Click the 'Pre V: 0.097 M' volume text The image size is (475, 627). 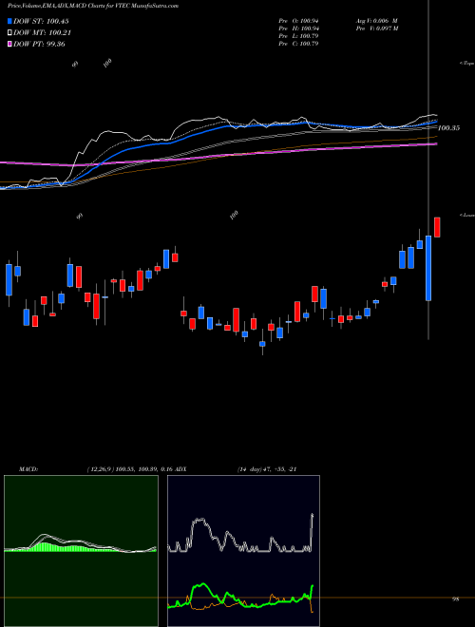click(x=376, y=28)
